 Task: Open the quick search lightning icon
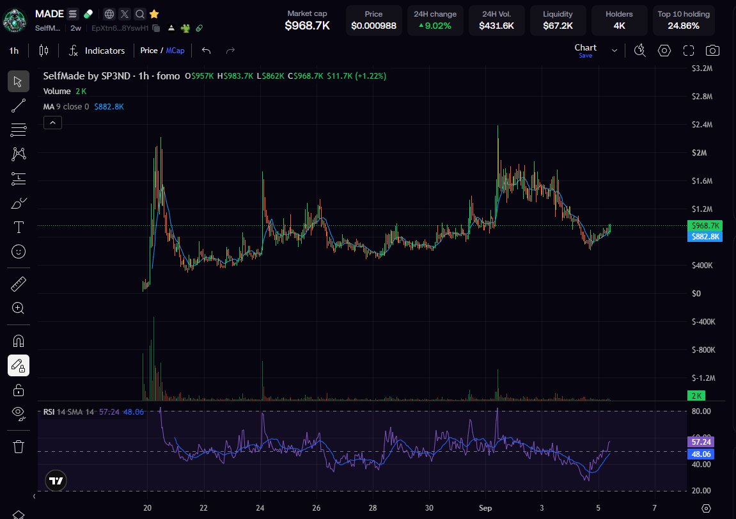(640, 51)
